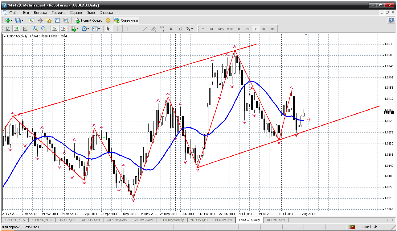
Task: Select the M15 timeframe button
Action: coord(221,29)
